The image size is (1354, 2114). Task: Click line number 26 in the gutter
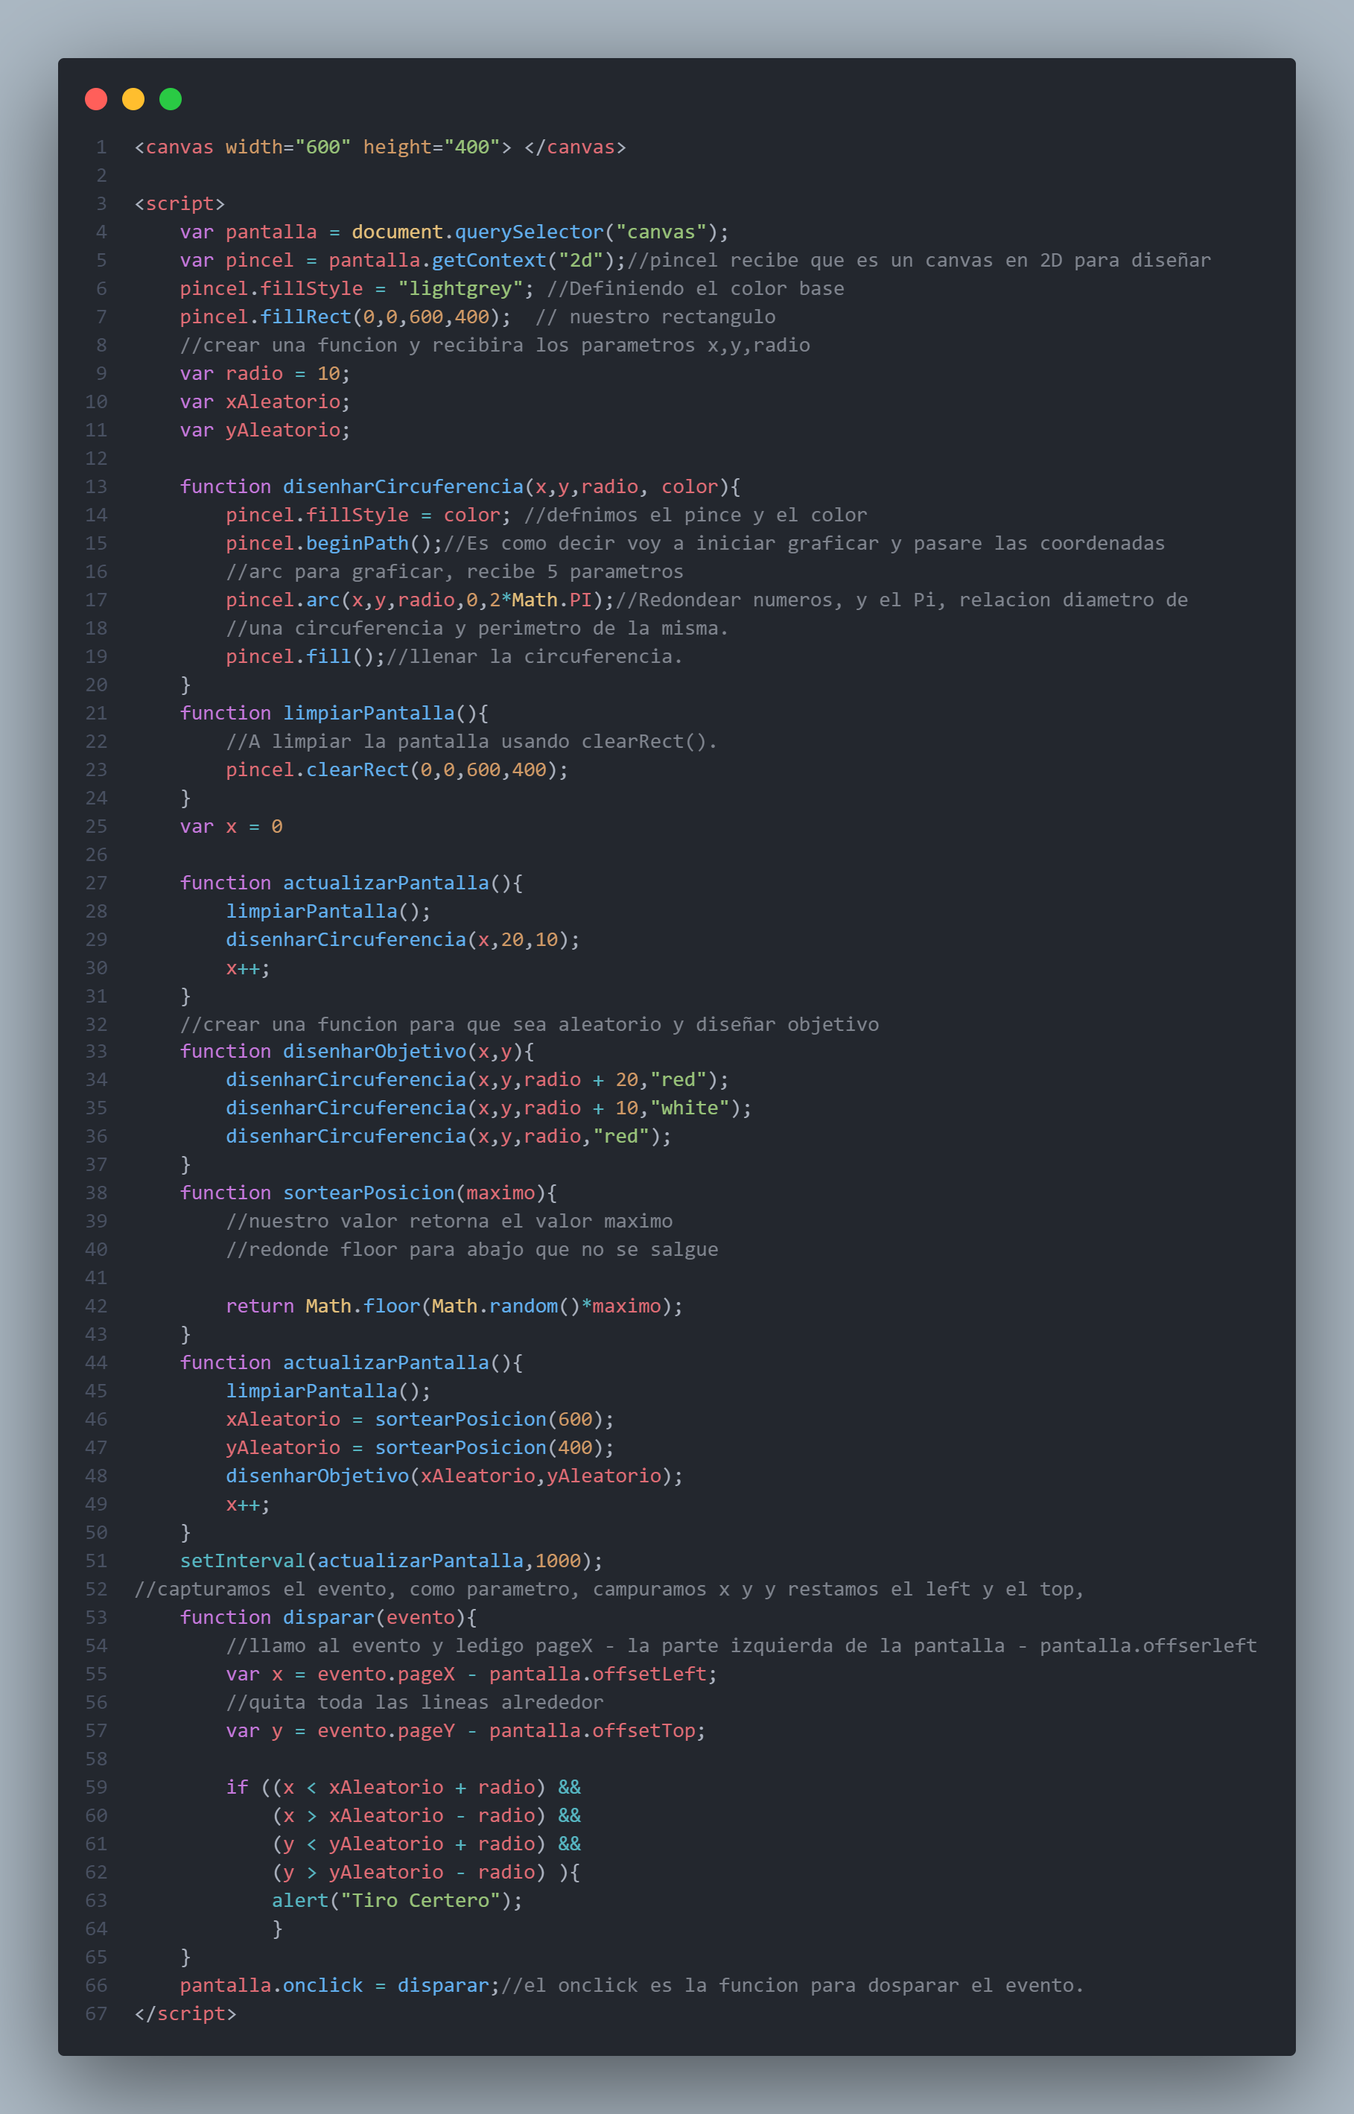[96, 854]
